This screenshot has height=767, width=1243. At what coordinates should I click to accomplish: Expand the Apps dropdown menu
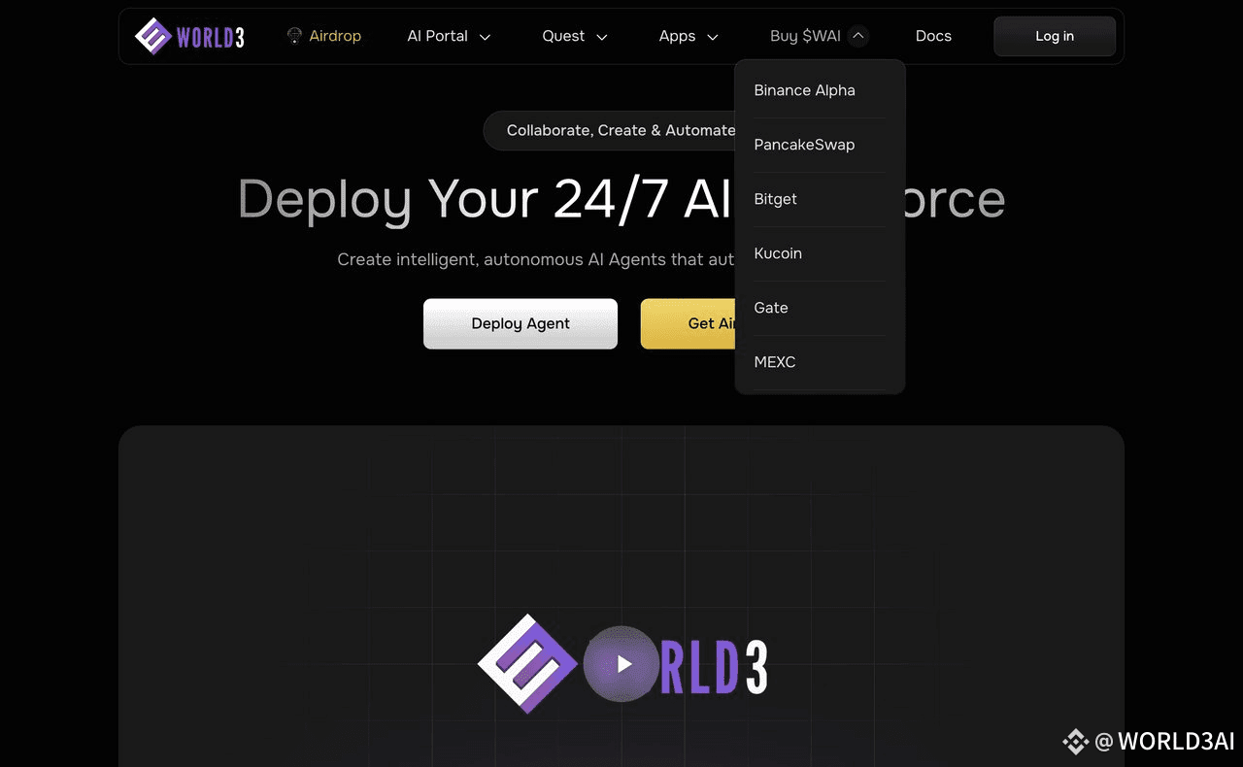pos(689,36)
